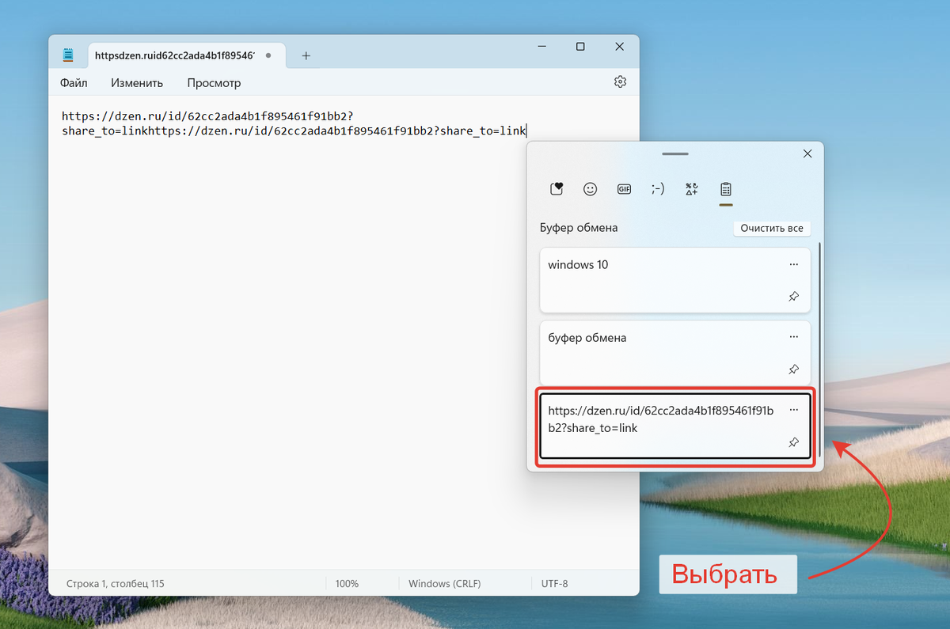The width and height of the screenshot is (950, 629).
Task: Click the 100% zoom status entry
Action: pyautogui.click(x=347, y=584)
